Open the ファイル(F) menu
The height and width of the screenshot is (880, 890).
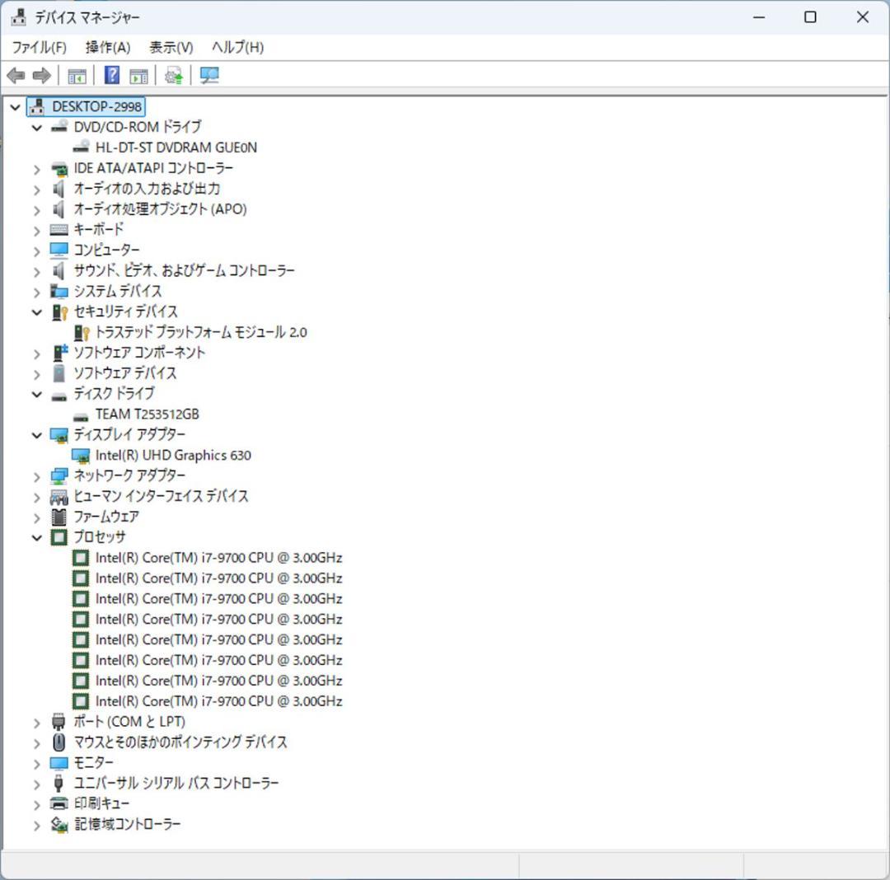pos(40,47)
